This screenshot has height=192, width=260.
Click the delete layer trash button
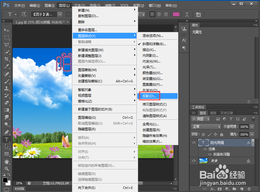(x=249, y=189)
